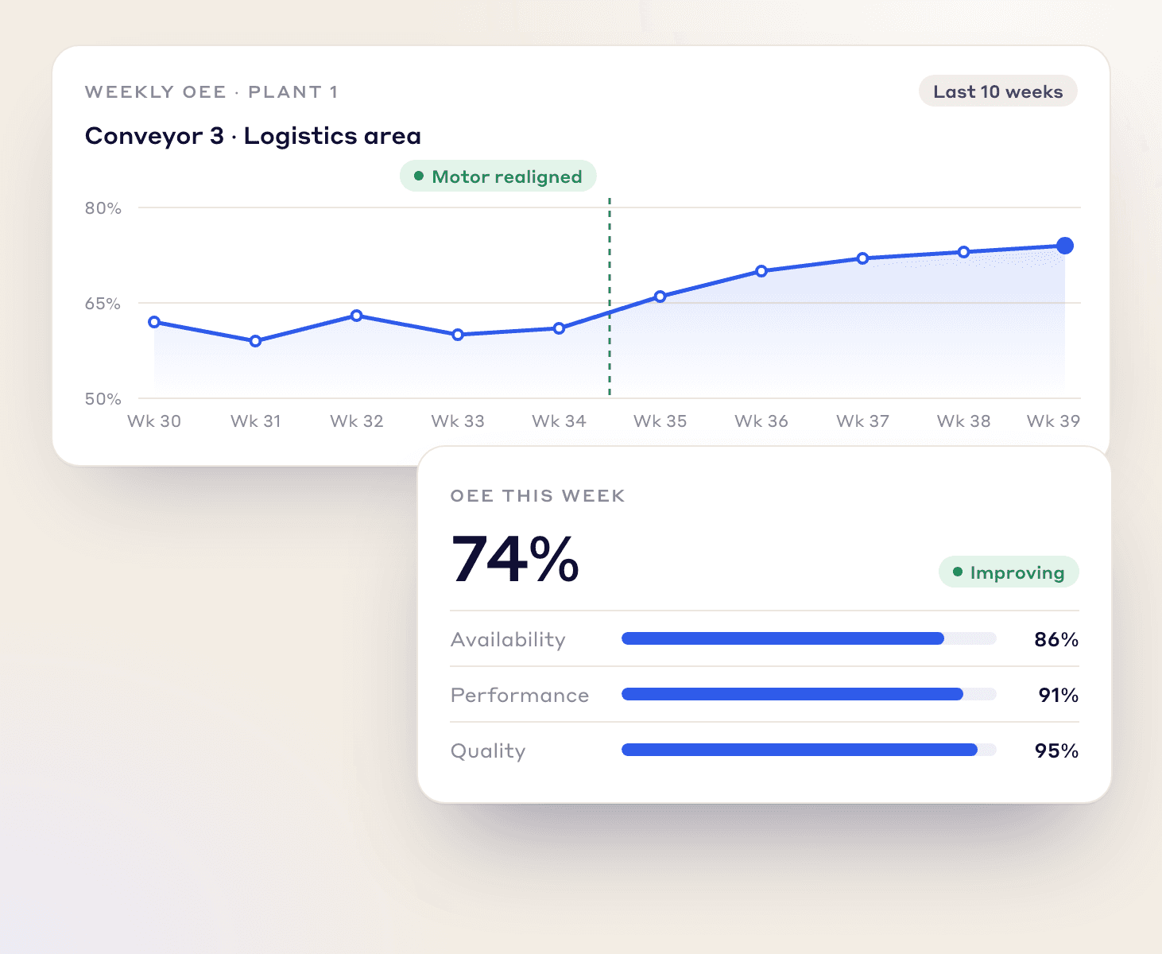Select the Wk 33 data point

458,335
